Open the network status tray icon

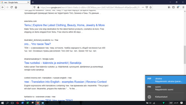point(154,103)
